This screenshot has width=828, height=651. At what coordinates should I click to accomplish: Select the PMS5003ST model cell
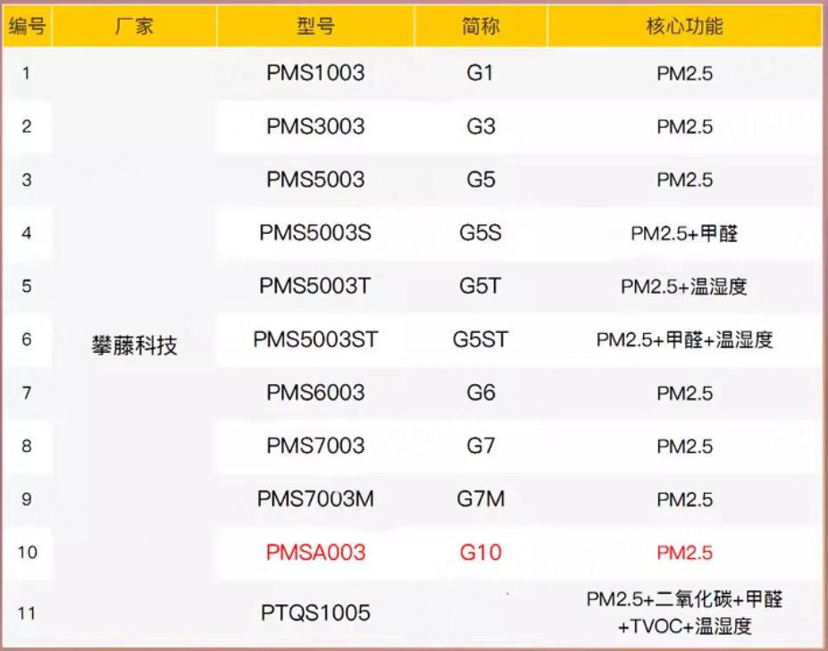point(315,339)
